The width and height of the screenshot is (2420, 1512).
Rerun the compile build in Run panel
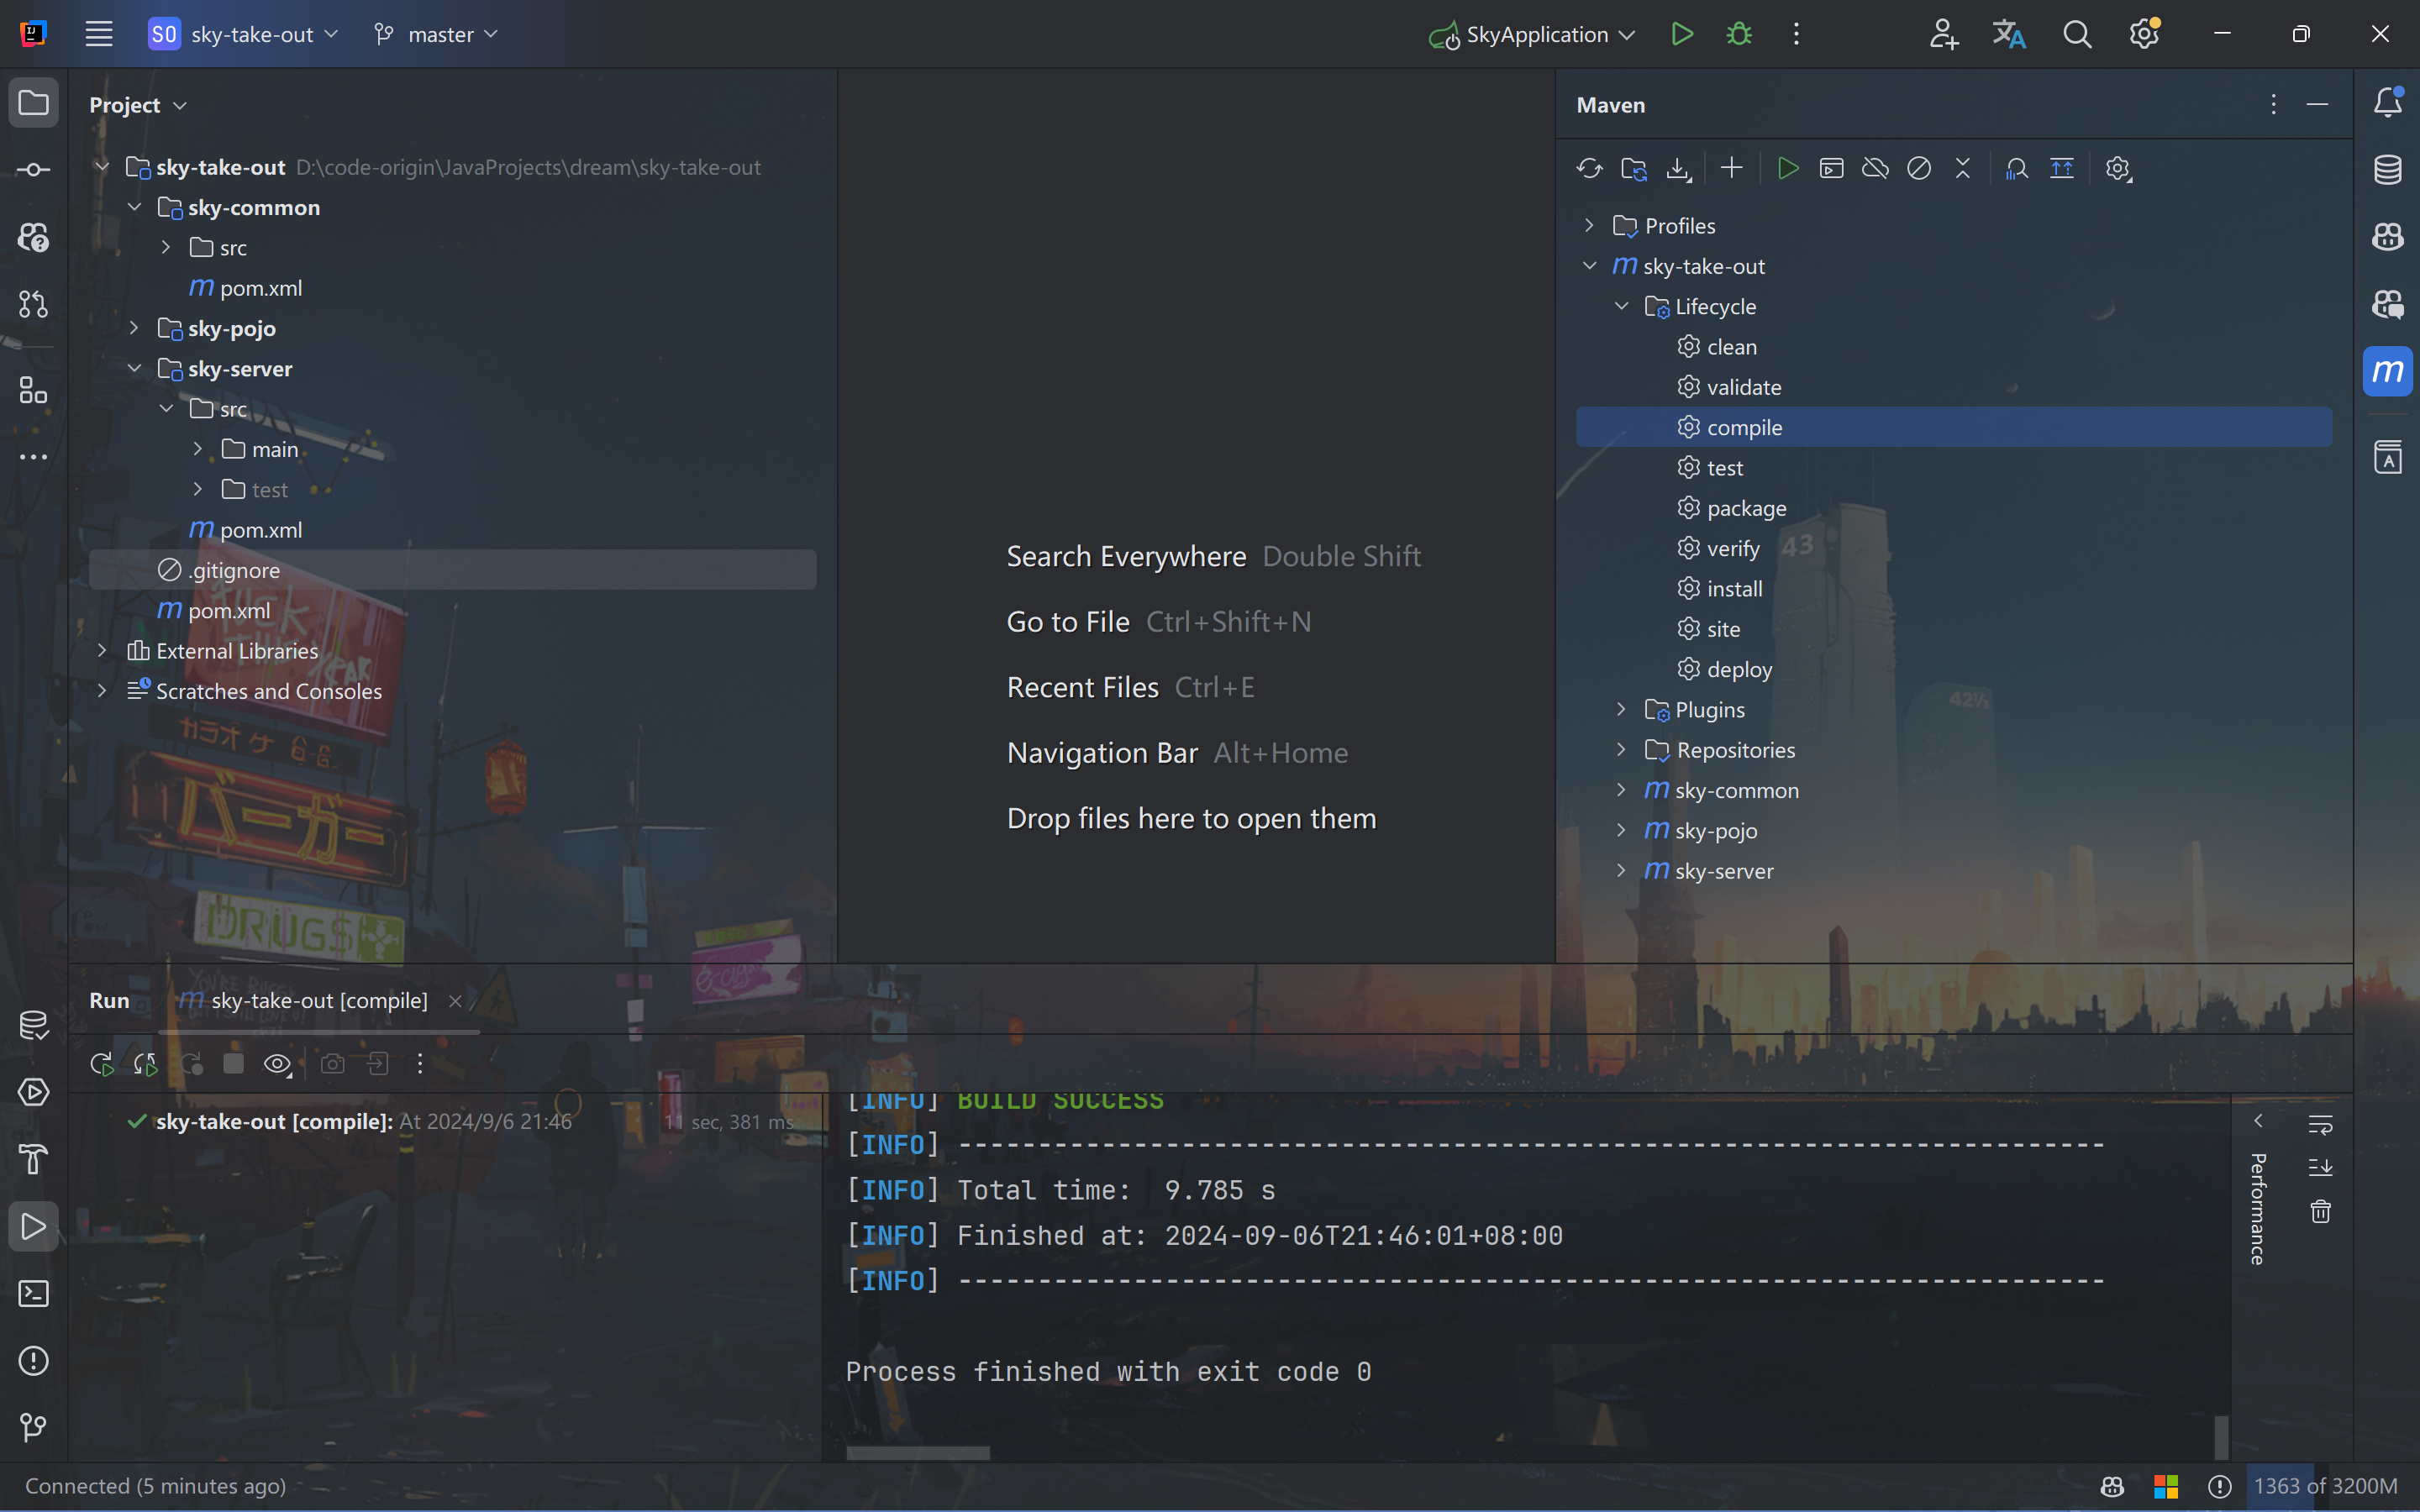click(x=101, y=1064)
